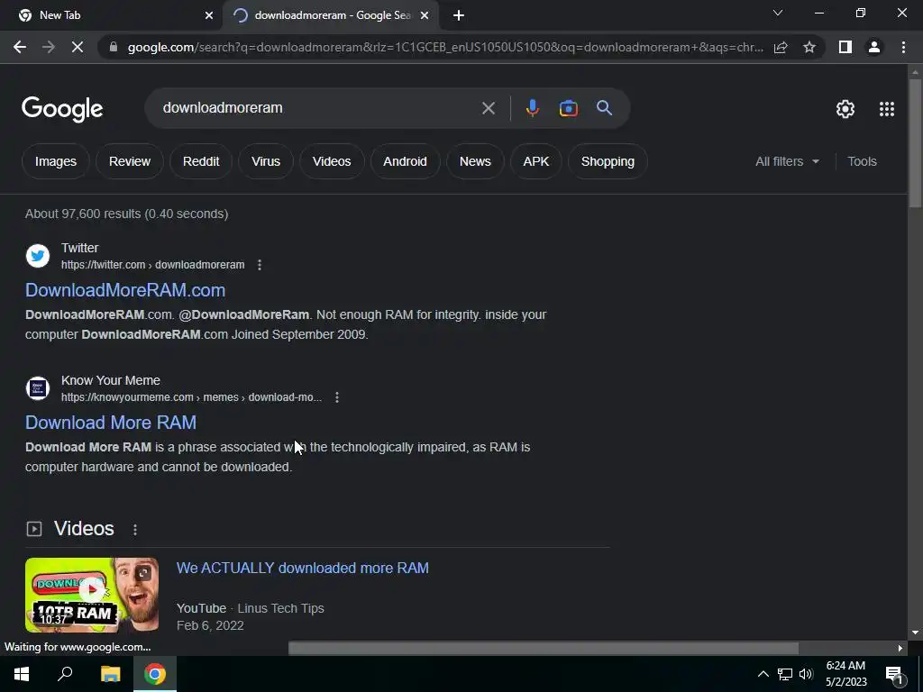Open Chrome three-dot menu
Screen dimensions: 923x692
[x=903, y=47]
